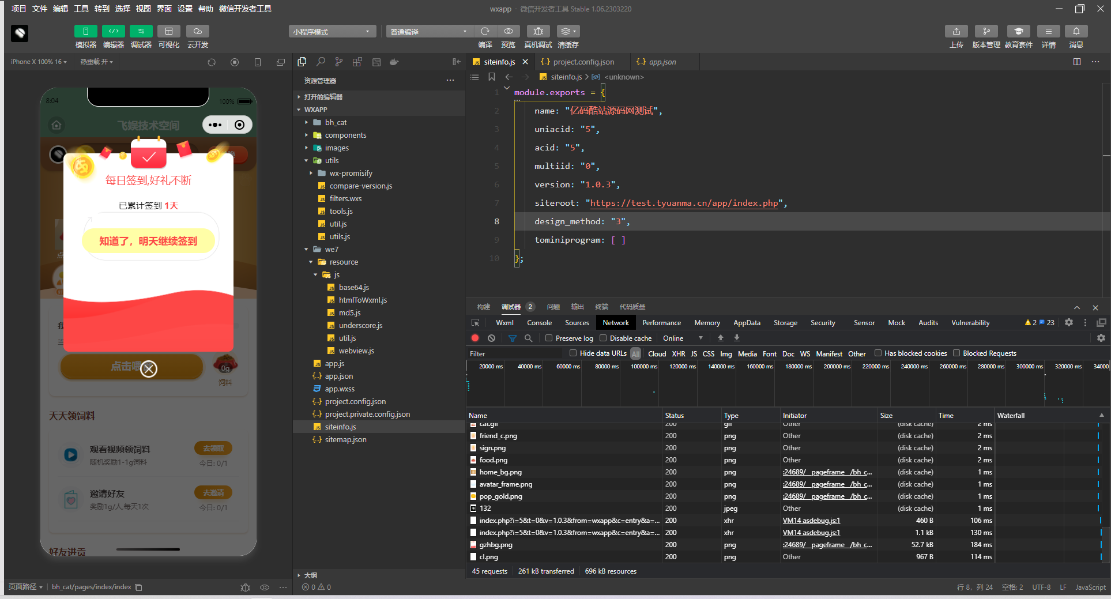1111x599 pixels.
Task: Upload the project with upload icon
Action: click(956, 31)
